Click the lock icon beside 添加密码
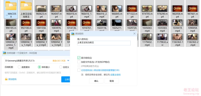 (x=6, y=79)
